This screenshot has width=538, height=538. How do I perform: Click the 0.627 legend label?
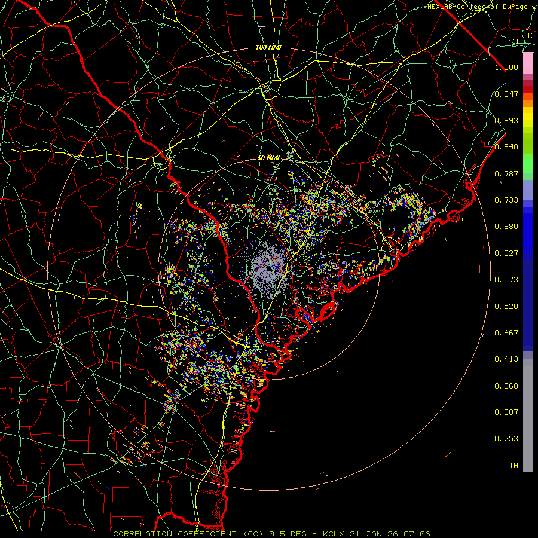[x=506, y=253]
